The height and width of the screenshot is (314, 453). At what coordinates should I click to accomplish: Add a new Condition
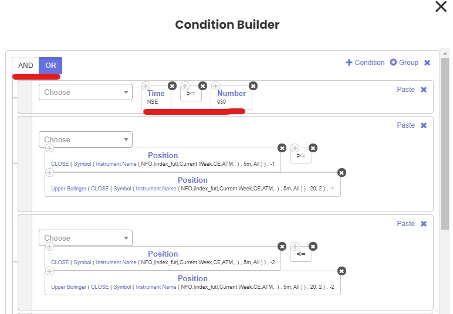pyautogui.click(x=365, y=63)
